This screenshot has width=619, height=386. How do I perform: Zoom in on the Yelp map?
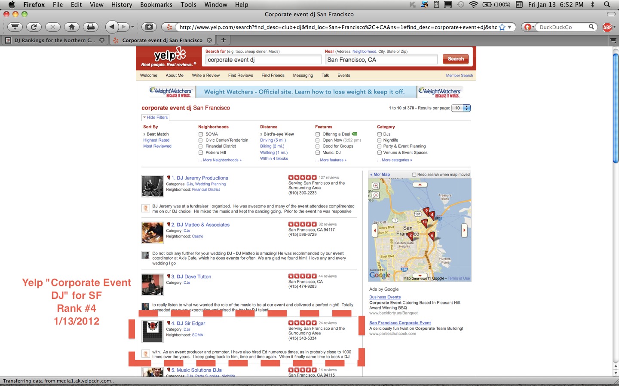[376, 186]
